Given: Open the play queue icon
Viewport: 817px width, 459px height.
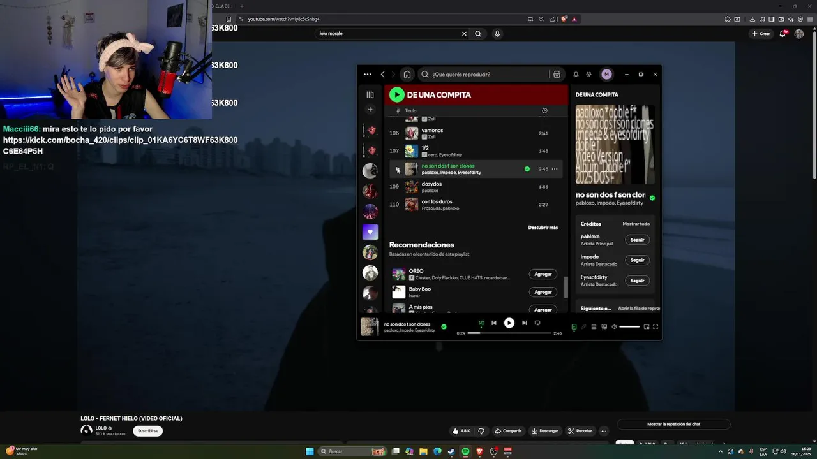Looking at the screenshot, I should click(x=594, y=327).
